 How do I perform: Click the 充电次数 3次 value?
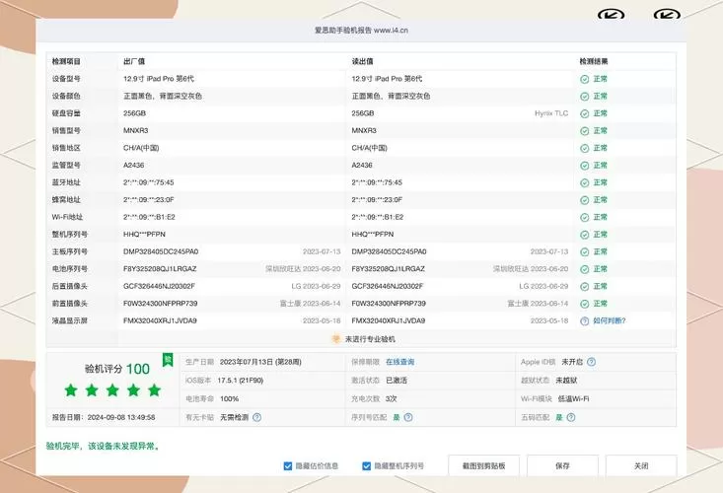pyautogui.click(x=391, y=398)
